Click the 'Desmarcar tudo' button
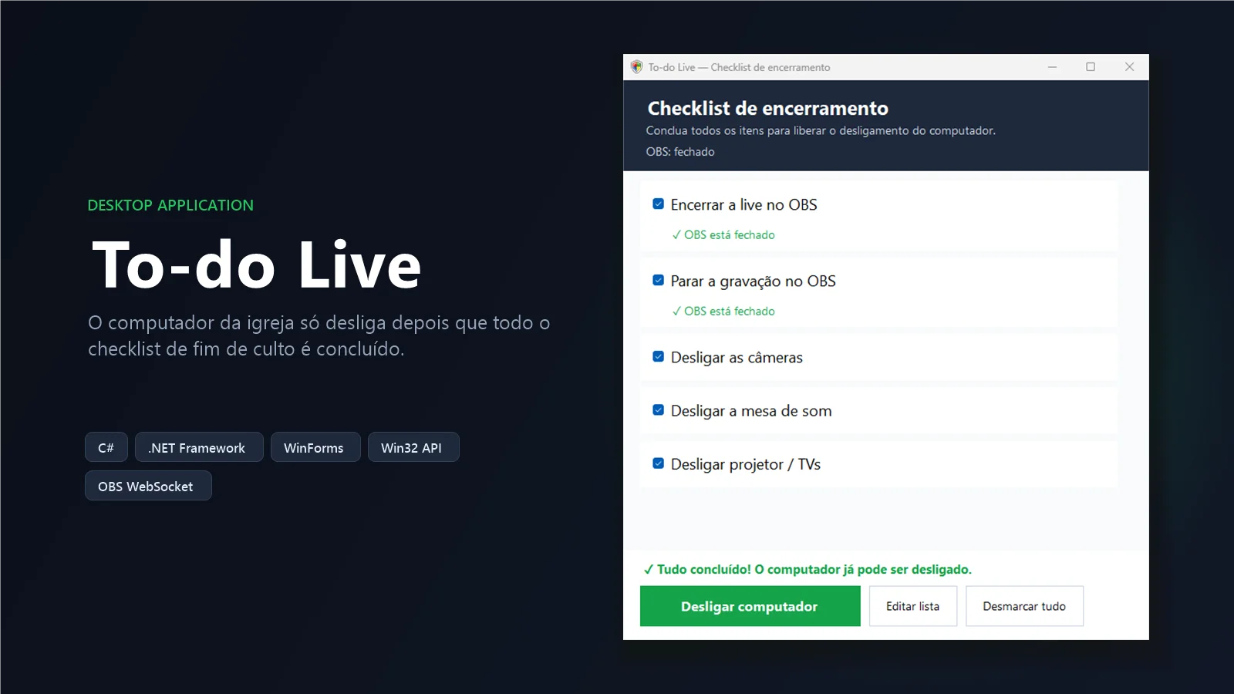The width and height of the screenshot is (1234, 694). click(x=1024, y=606)
